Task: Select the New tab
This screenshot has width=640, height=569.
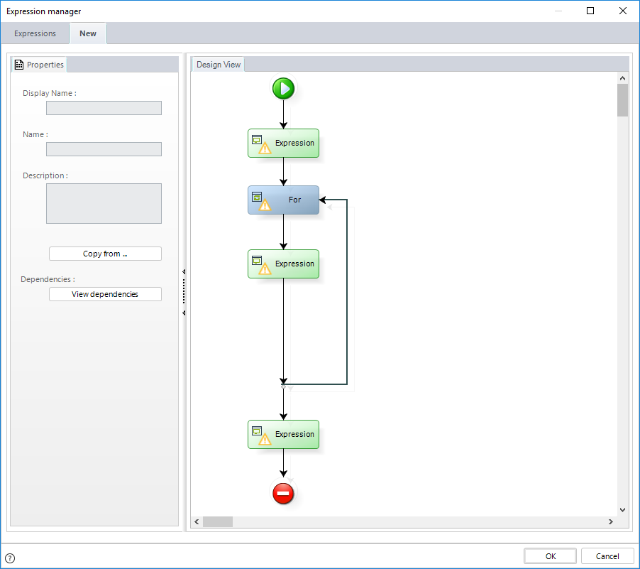Action: 88,33
